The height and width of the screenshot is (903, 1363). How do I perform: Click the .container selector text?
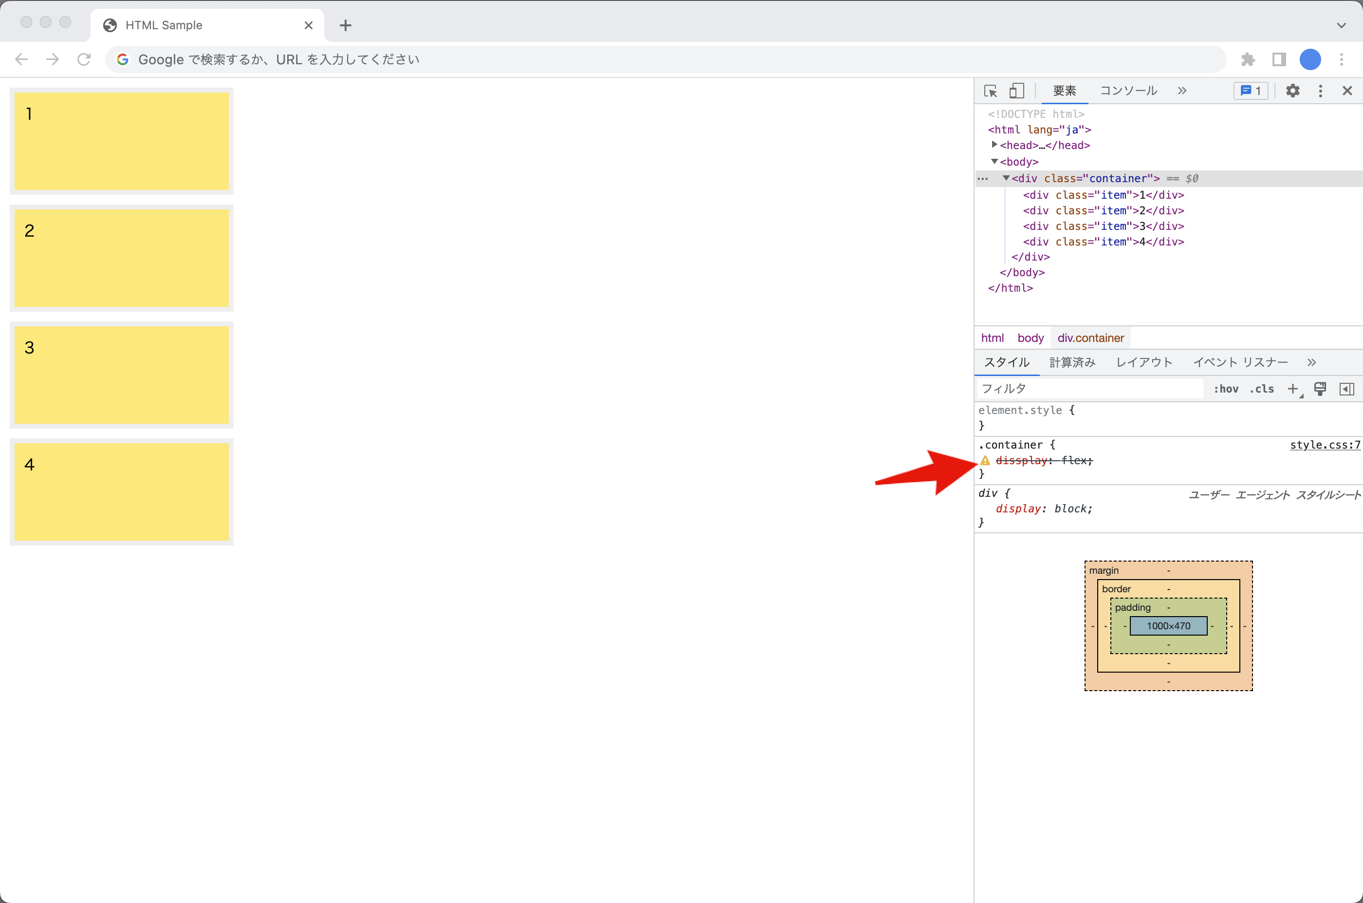[x=1010, y=445]
